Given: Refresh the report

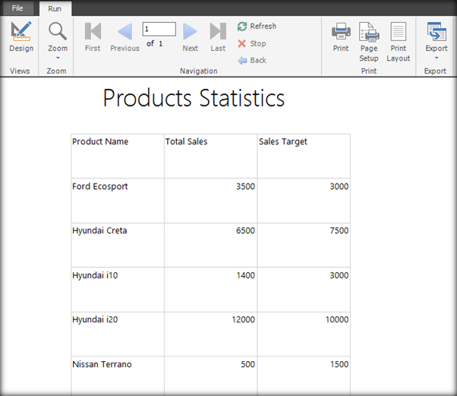Looking at the screenshot, I should 257,27.
